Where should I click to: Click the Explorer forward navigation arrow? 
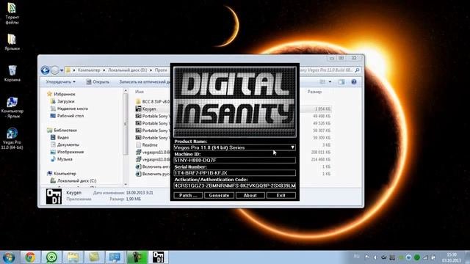(55, 70)
